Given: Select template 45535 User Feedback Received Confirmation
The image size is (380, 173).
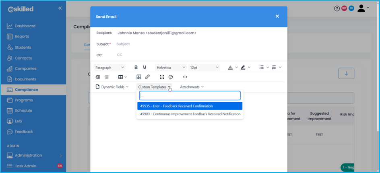Looking at the screenshot, I should [190, 106].
